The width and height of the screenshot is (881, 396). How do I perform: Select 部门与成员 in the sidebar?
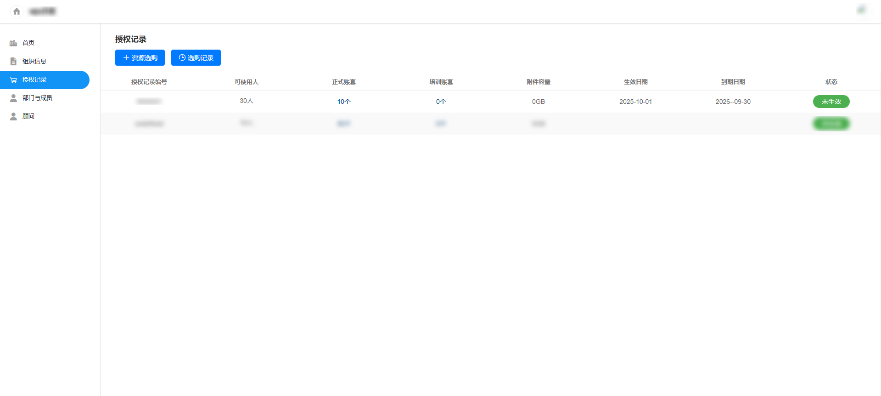37,98
